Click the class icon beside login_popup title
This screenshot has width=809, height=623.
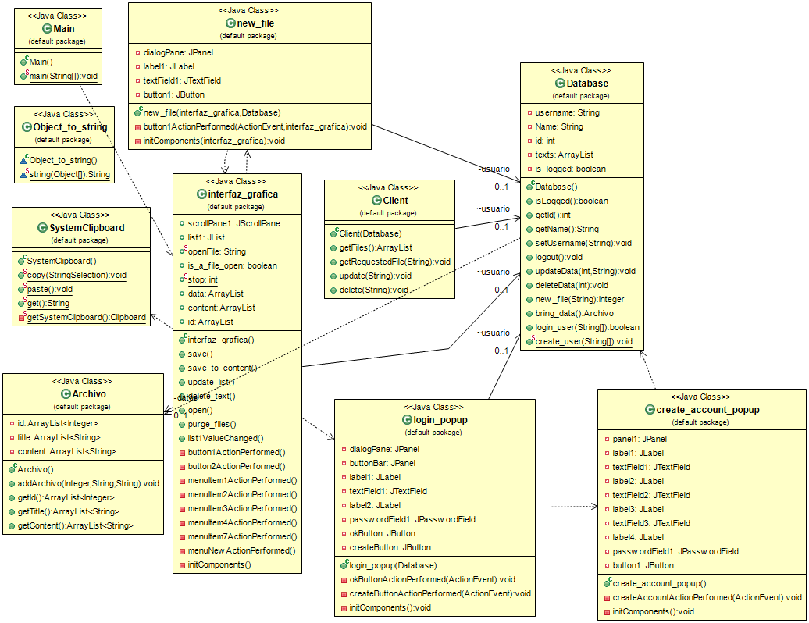click(407, 420)
